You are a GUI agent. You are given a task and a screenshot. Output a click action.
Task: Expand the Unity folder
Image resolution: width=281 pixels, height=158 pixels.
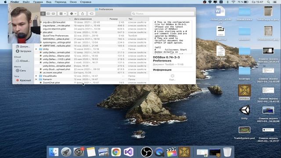click(x=36, y=49)
